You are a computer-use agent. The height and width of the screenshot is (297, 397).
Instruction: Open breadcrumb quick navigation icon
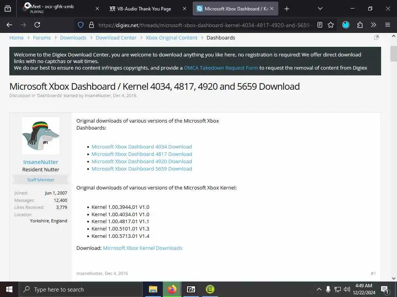click(376, 38)
